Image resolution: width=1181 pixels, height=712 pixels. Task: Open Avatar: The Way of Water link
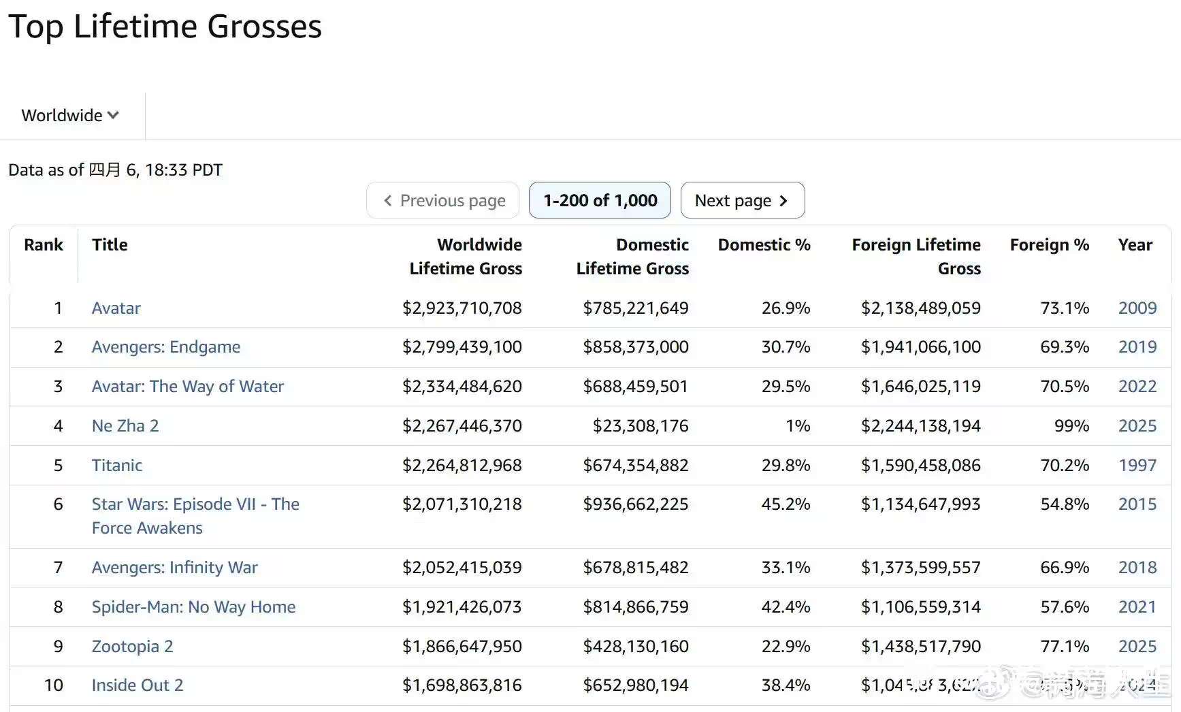point(188,387)
